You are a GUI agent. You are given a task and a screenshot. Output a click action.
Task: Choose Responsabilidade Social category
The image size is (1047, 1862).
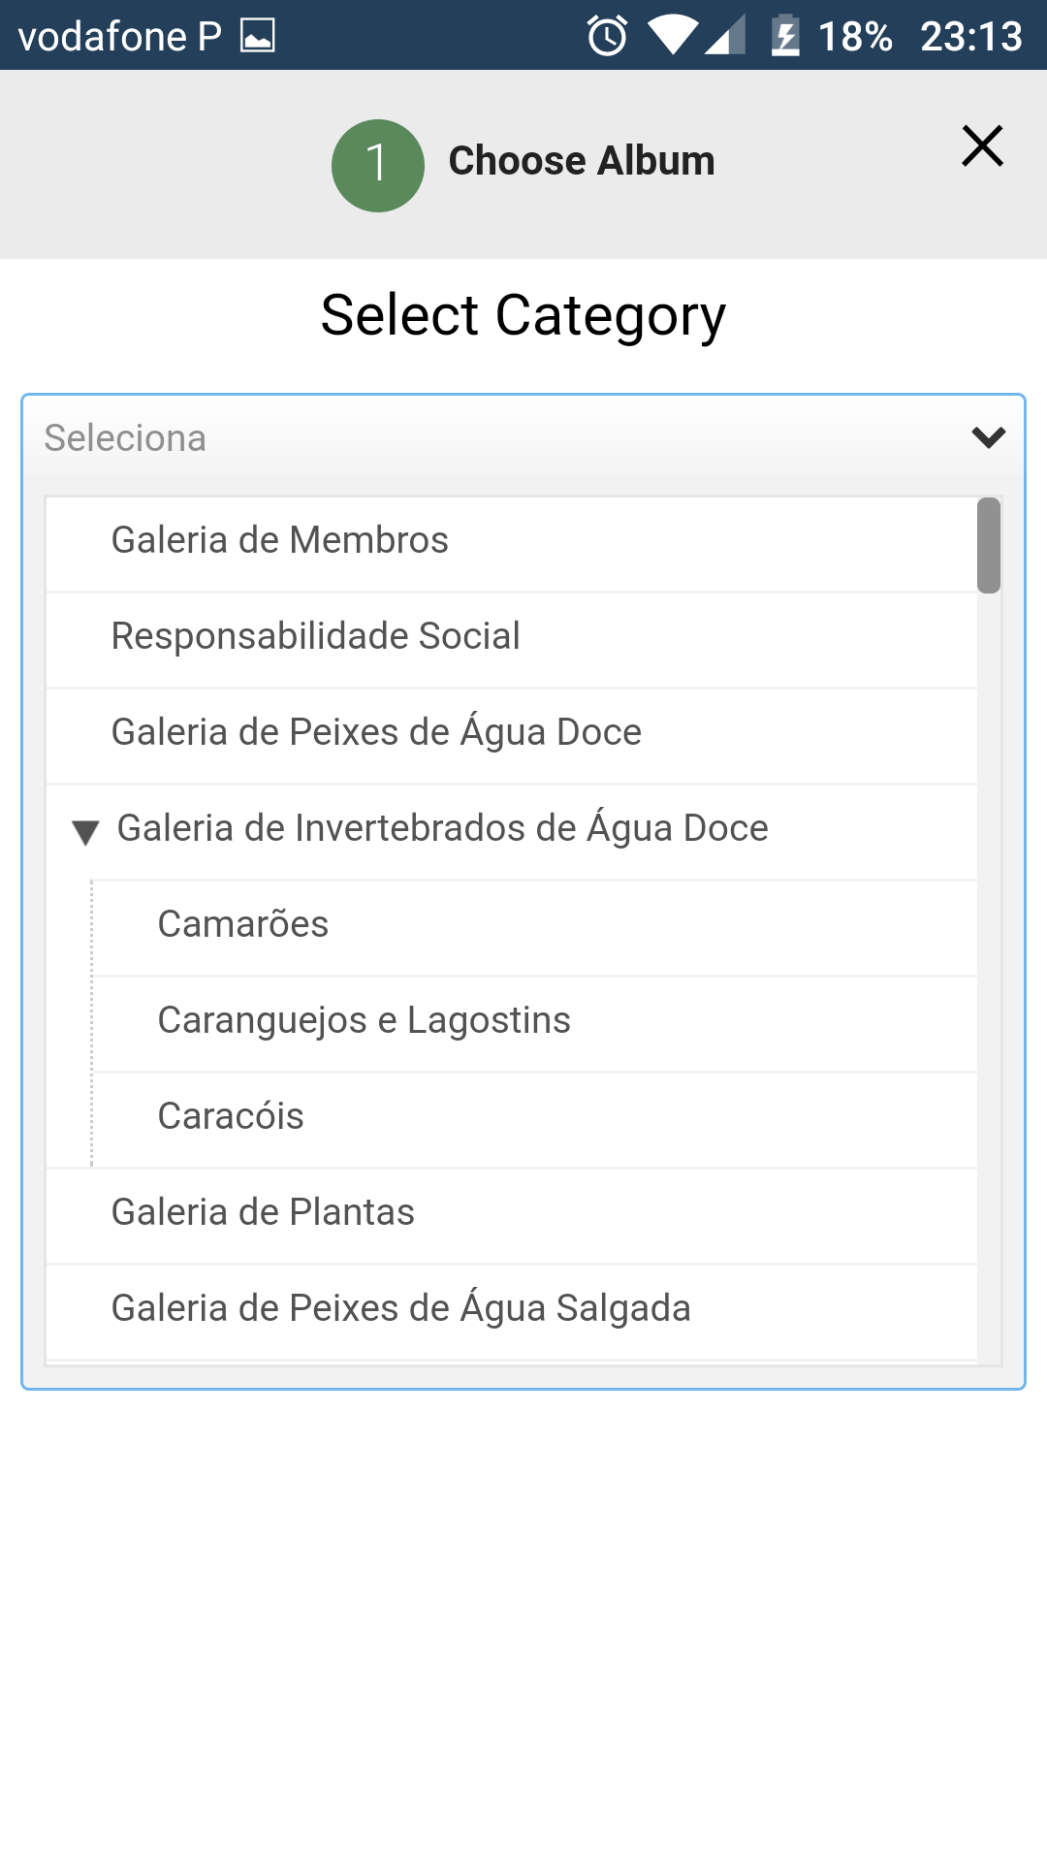click(x=316, y=636)
